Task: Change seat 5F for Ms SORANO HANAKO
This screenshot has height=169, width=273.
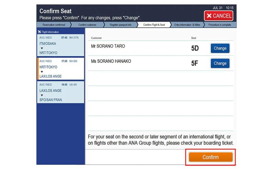Action: pyautogui.click(x=220, y=63)
